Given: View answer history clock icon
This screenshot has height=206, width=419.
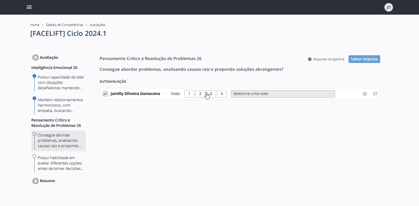Looking at the screenshot, I should coord(365,94).
